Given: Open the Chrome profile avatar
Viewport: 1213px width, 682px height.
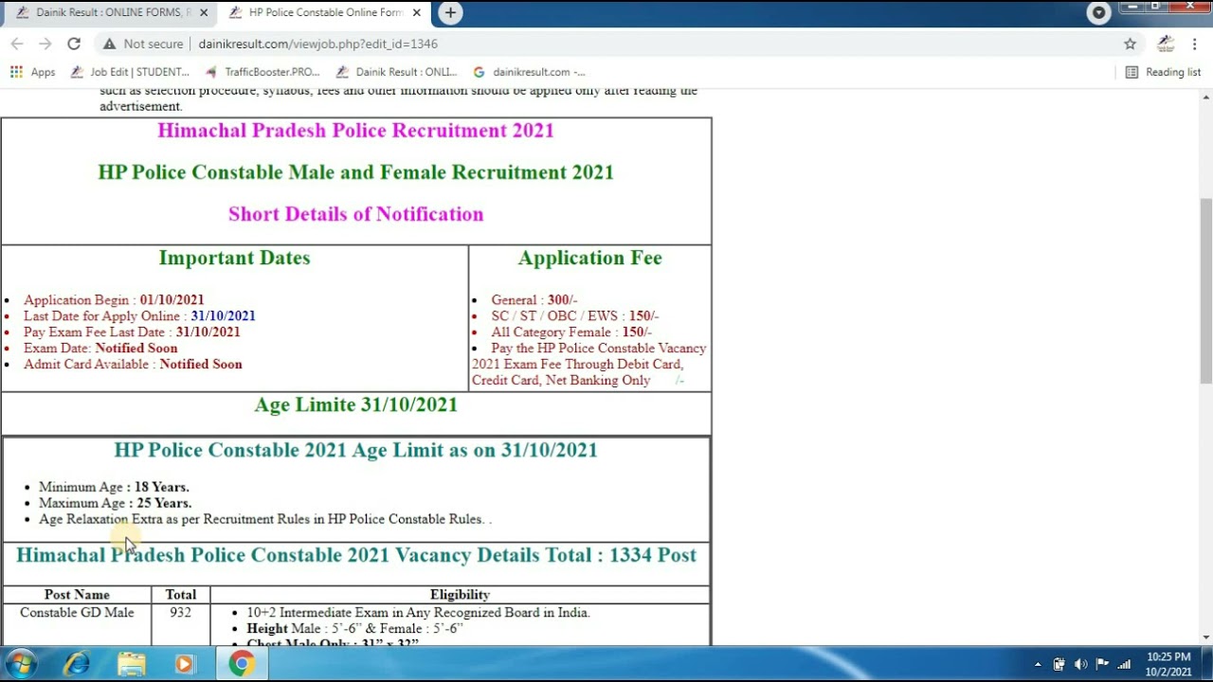Looking at the screenshot, I should point(1166,44).
